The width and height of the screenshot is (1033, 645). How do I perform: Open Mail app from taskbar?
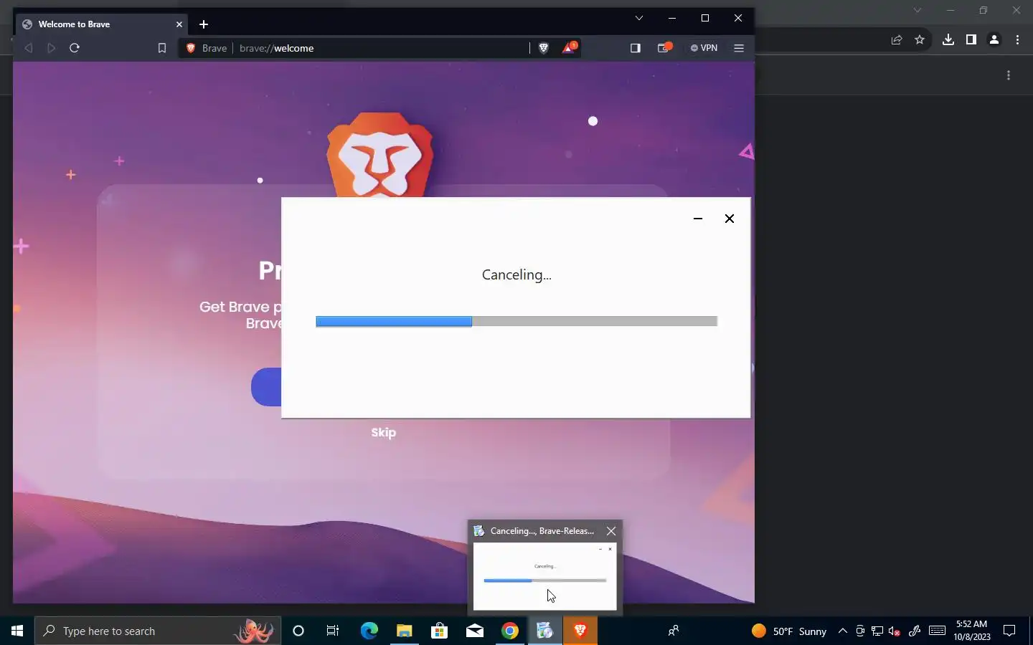click(x=474, y=631)
